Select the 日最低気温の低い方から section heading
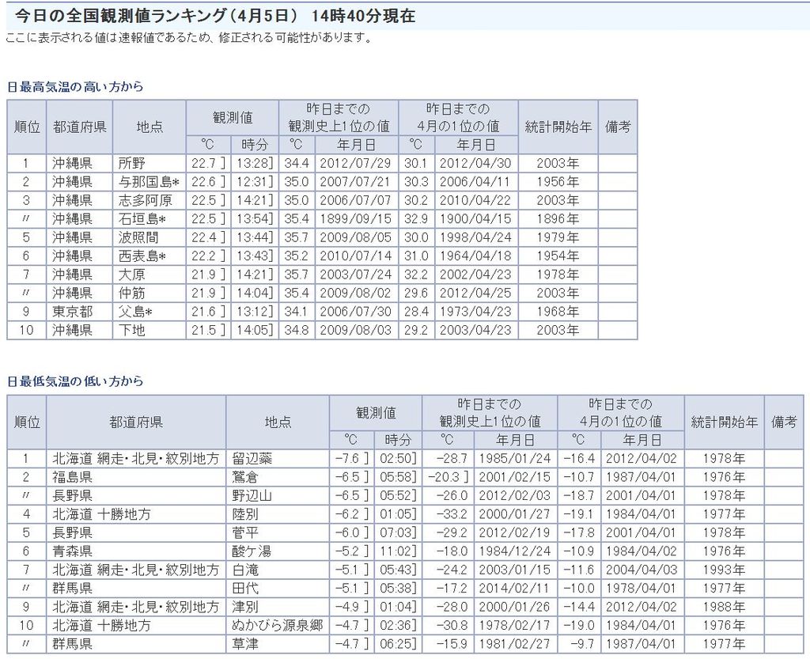The image size is (810, 659). [75, 381]
